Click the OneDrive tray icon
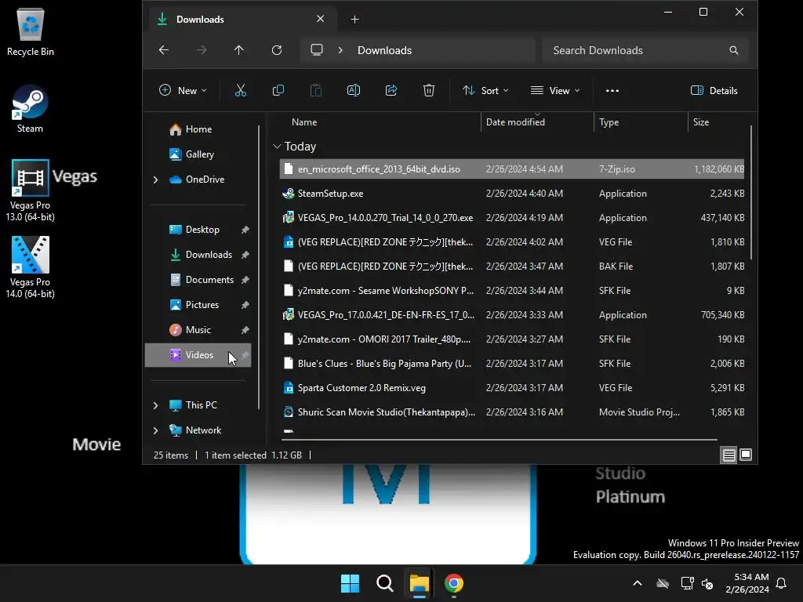This screenshot has height=602, width=803. click(x=663, y=583)
